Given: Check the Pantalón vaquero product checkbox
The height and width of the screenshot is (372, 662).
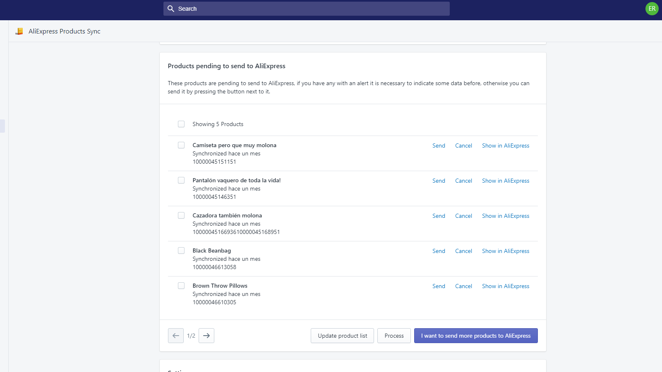Looking at the screenshot, I should click(181, 180).
